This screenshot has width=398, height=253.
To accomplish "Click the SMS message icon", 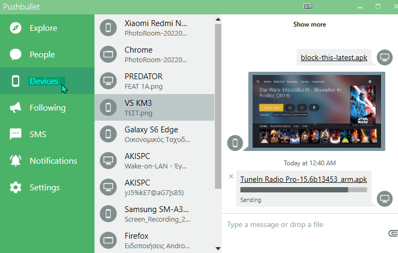I will (15, 134).
